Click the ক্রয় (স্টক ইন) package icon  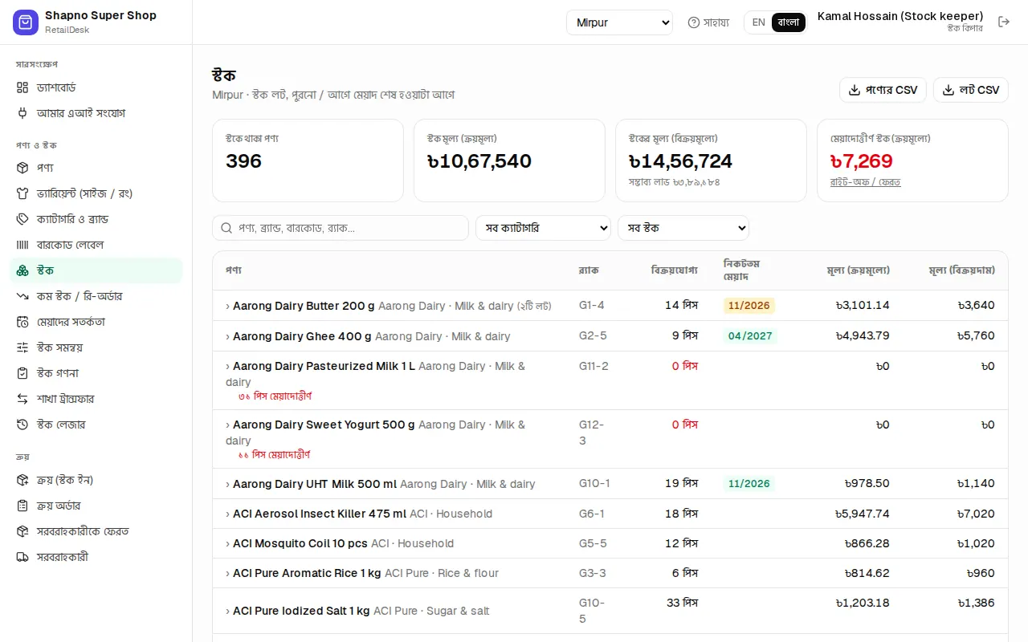(22, 480)
